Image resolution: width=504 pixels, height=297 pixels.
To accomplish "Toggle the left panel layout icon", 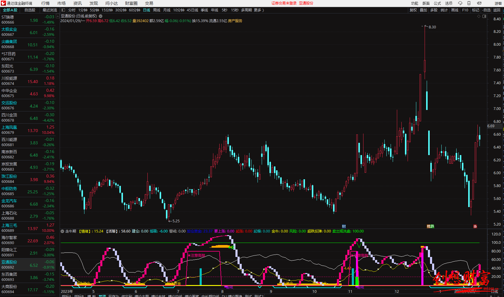I will [63, 10].
